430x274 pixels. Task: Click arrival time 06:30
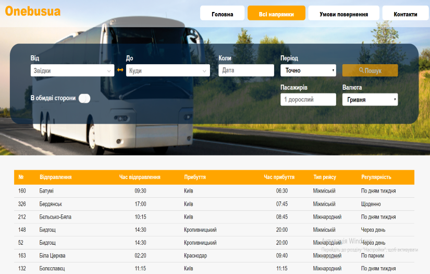click(282, 191)
